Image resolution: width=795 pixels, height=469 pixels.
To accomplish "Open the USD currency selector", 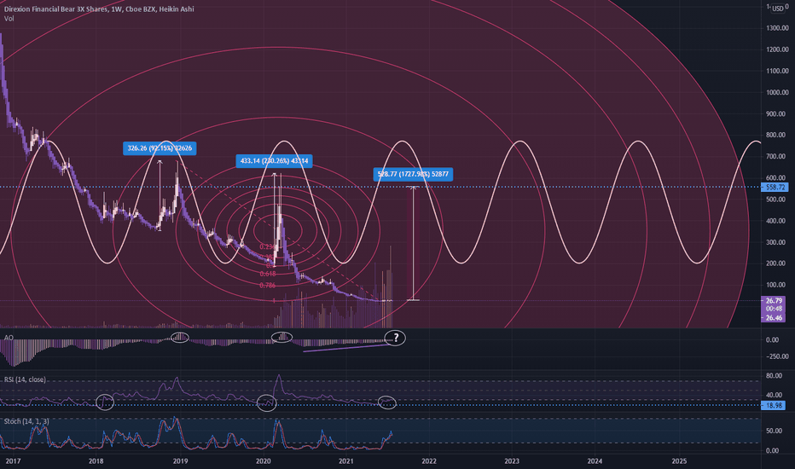I will click(778, 9).
